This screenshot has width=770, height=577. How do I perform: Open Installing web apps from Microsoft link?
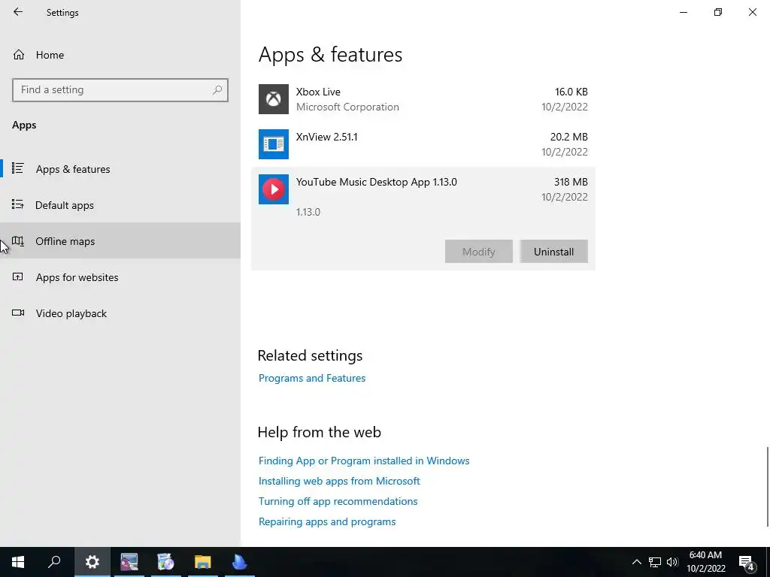(339, 481)
